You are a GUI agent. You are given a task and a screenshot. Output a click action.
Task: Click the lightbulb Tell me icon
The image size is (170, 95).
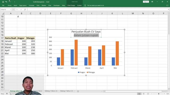click(85, 5)
